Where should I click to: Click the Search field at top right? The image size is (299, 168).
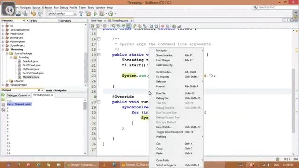pyautogui.click(x=275, y=7)
